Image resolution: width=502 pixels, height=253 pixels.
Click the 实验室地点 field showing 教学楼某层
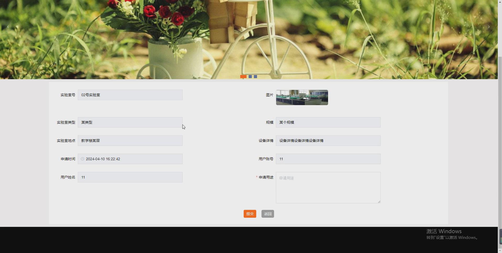pos(130,141)
